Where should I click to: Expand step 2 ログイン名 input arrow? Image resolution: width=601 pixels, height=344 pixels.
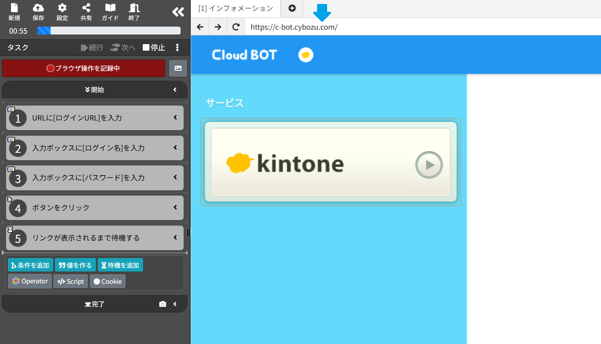[x=175, y=148]
